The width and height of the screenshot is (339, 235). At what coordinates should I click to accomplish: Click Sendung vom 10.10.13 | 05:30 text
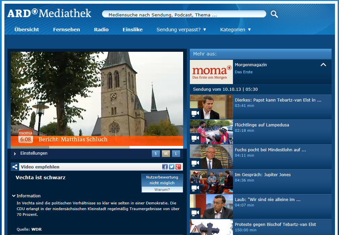[x=225, y=89]
